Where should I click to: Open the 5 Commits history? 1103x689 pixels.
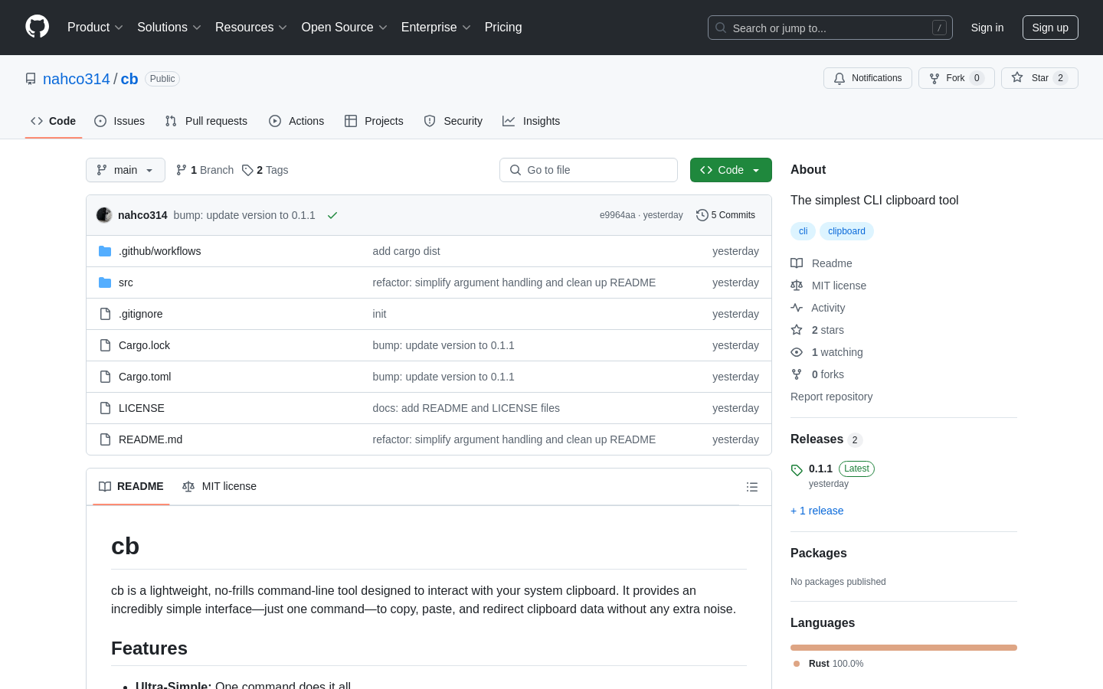725,215
